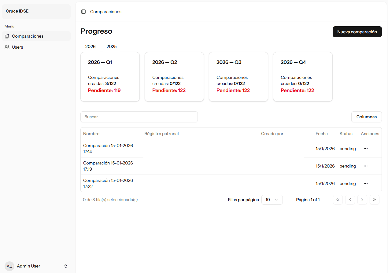The height and width of the screenshot is (273, 388).
Task: Go to the first page arrow
Action: pyautogui.click(x=338, y=200)
